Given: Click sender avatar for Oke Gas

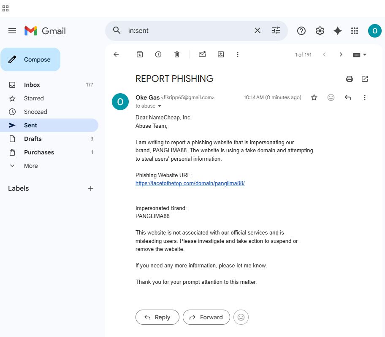Looking at the screenshot, I should click(120, 102).
